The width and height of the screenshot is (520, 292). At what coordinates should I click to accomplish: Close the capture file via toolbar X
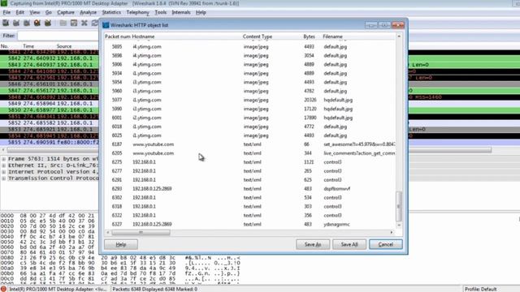(84, 23)
